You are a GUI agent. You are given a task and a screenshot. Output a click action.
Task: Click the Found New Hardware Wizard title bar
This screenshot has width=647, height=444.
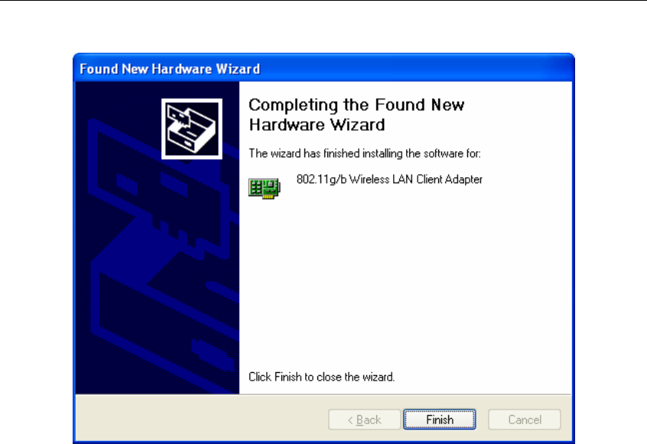324,68
